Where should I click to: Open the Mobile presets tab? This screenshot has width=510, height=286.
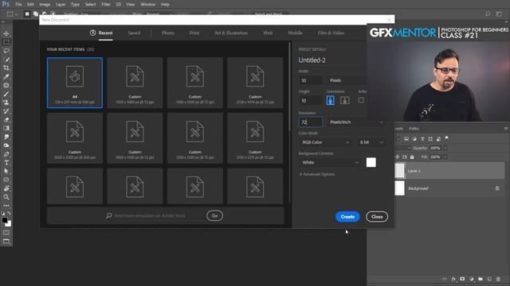click(296, 33)
